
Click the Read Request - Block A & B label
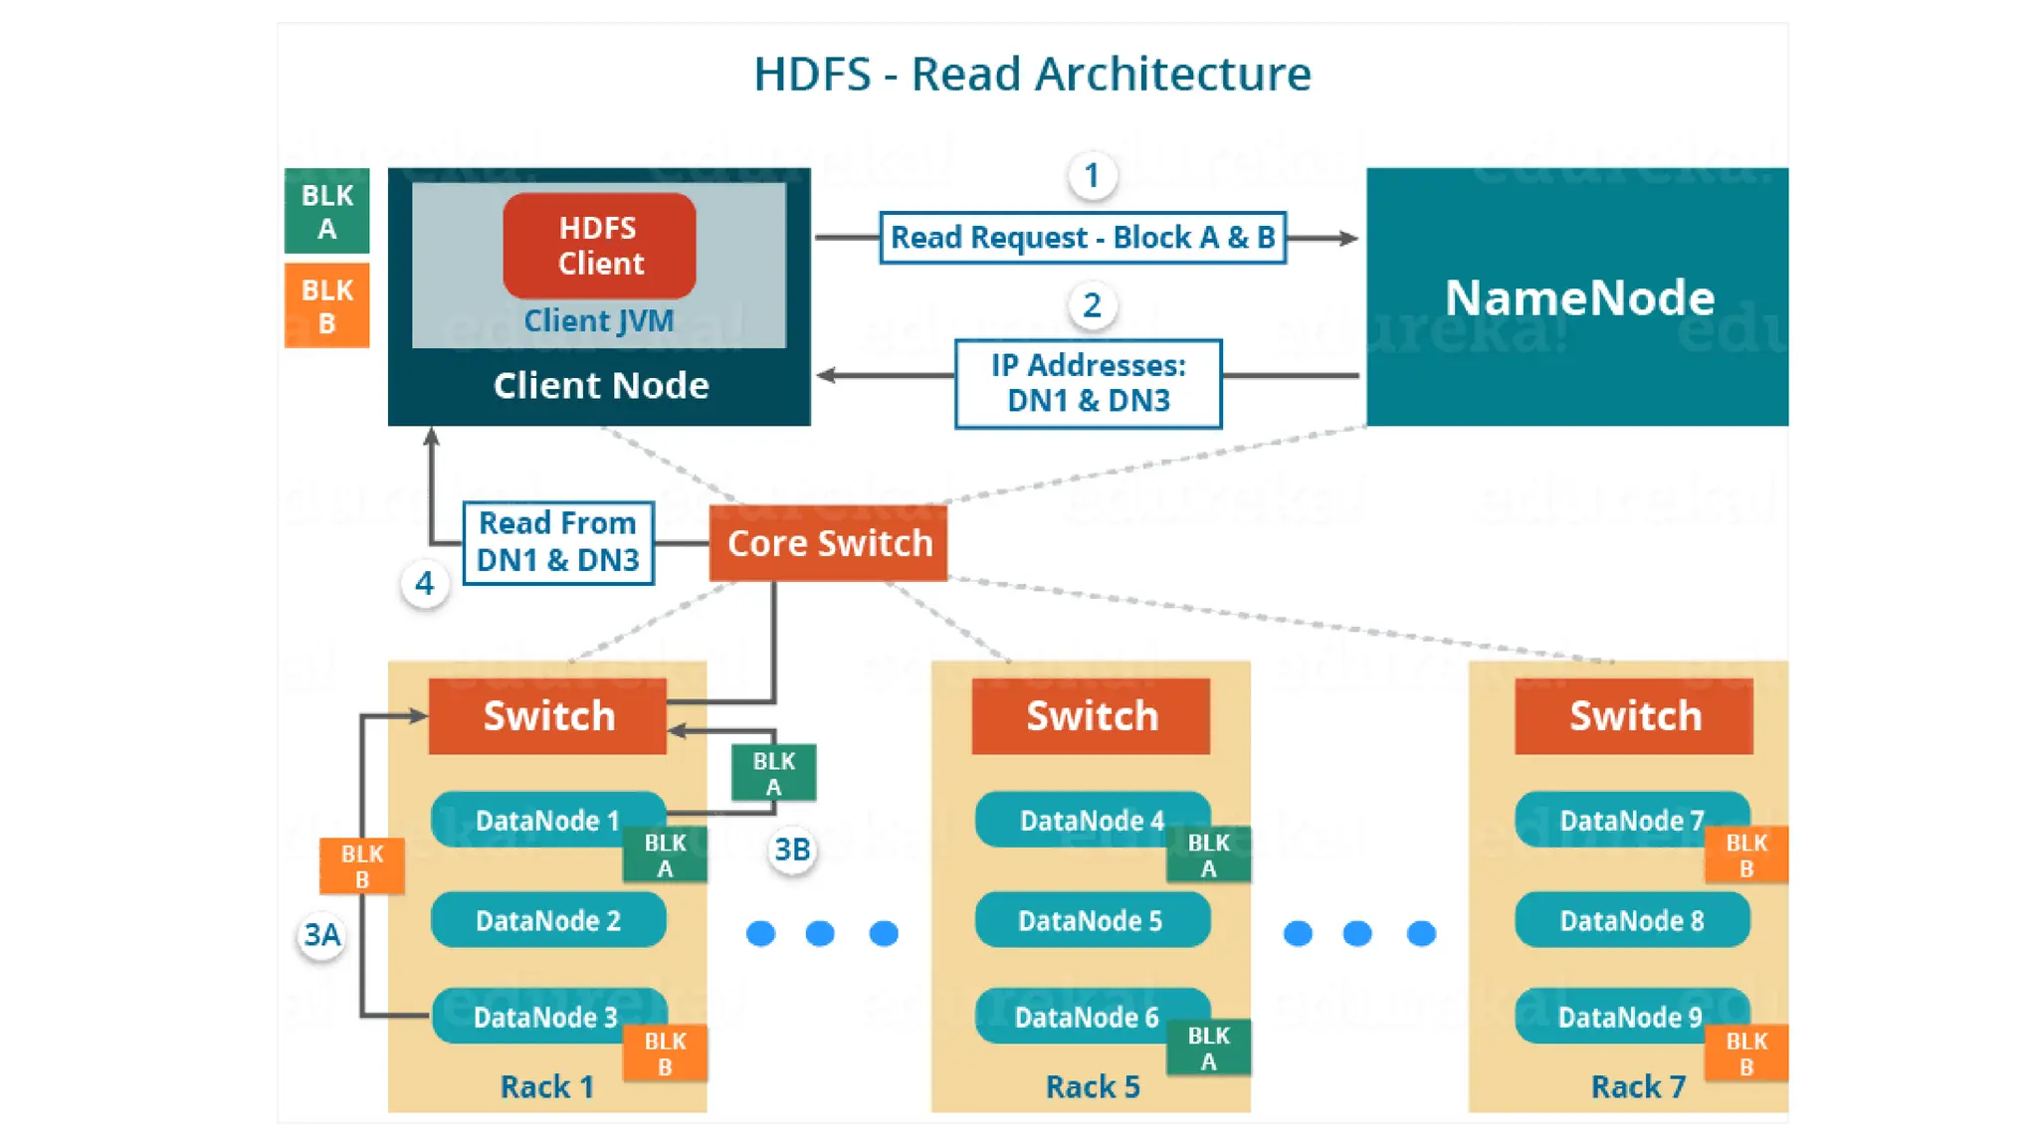[x=1083, y=238]
